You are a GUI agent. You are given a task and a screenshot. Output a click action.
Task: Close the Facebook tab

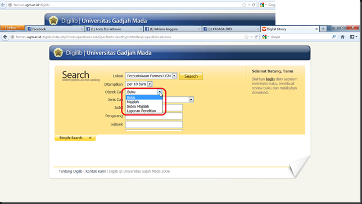(82, 29)
